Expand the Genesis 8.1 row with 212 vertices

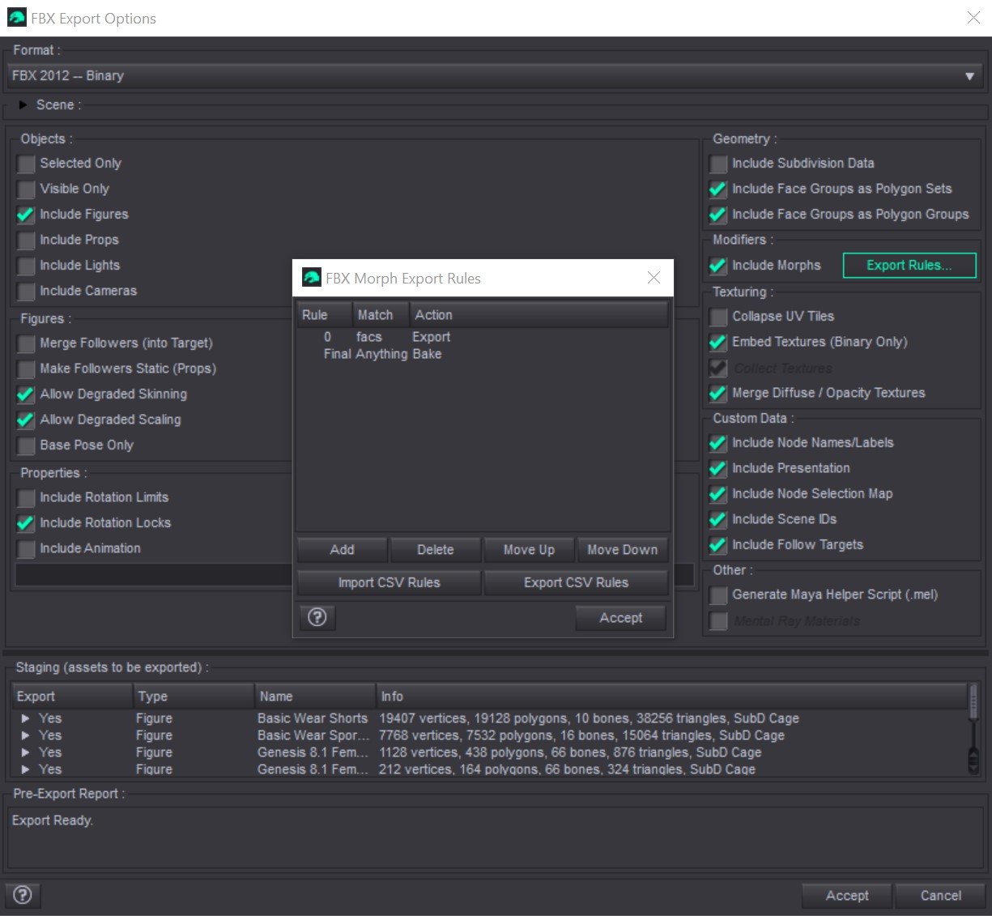pyautogui.click(x=26, y=769)
